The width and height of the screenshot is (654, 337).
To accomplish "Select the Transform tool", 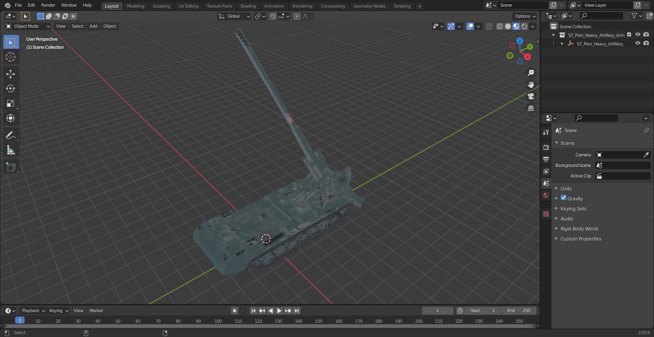I will click(11, 118).
